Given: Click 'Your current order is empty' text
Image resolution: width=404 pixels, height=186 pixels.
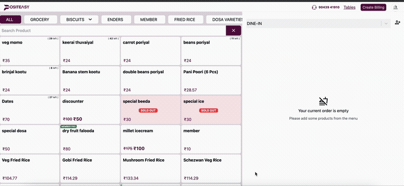Looking at the screenshot, I should (323, 111).
